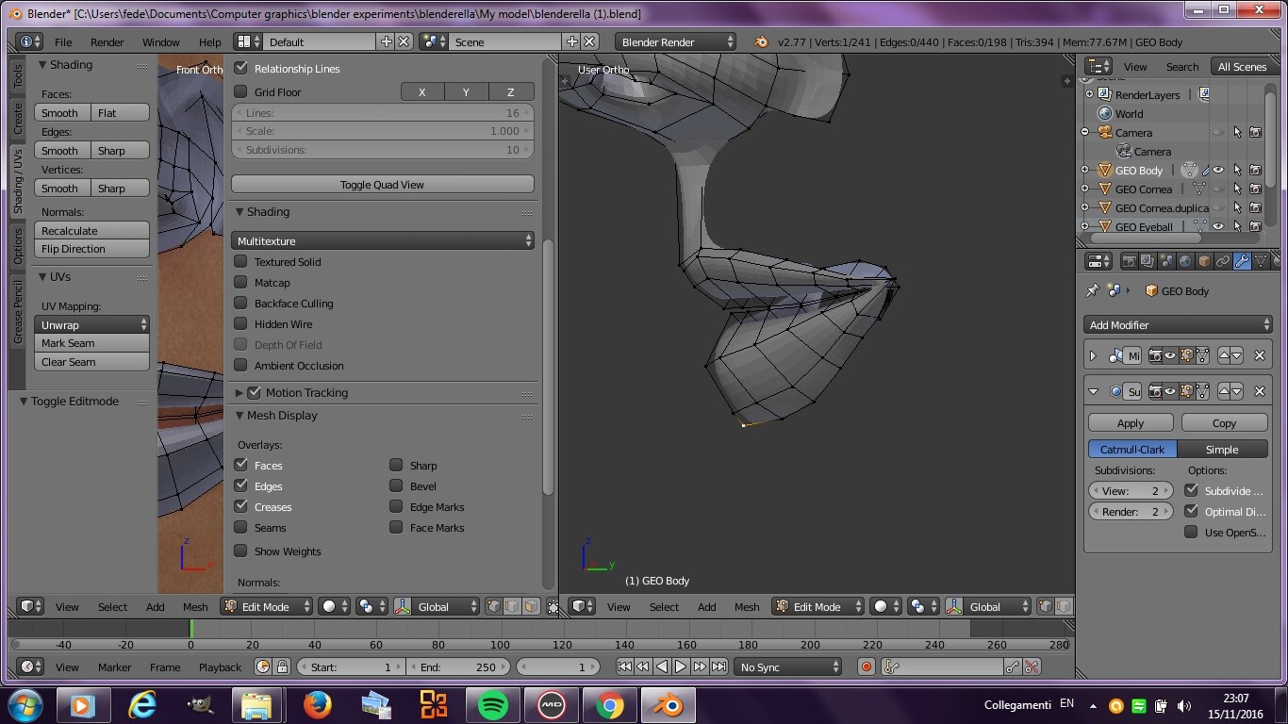This screenshot has width=1288, height=724.
Task: Open the info editor type selector
Action: [x=29, y=41]
